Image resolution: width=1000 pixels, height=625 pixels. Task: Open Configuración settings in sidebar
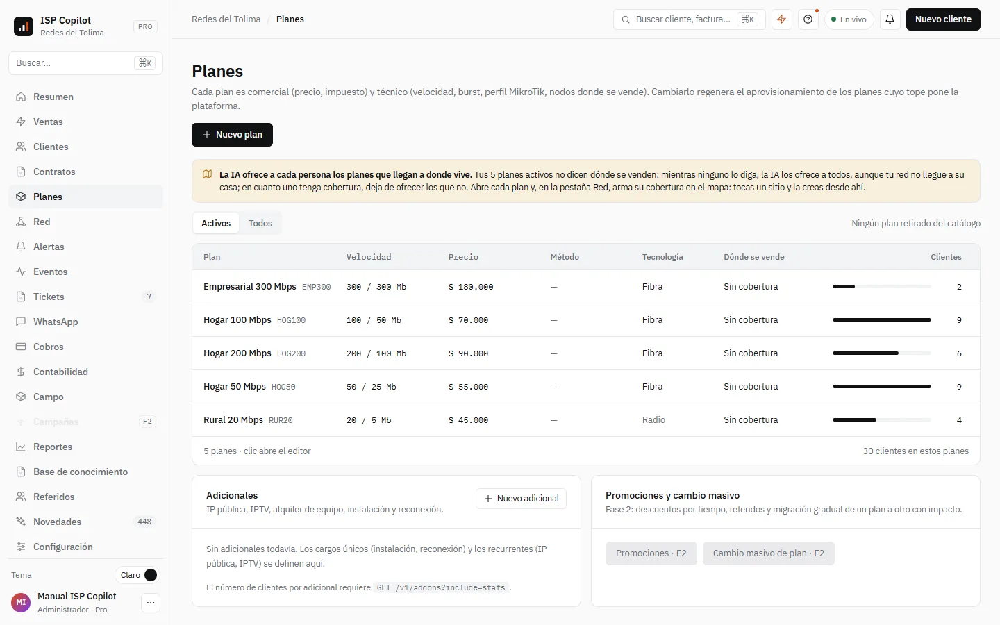(85, 547)
